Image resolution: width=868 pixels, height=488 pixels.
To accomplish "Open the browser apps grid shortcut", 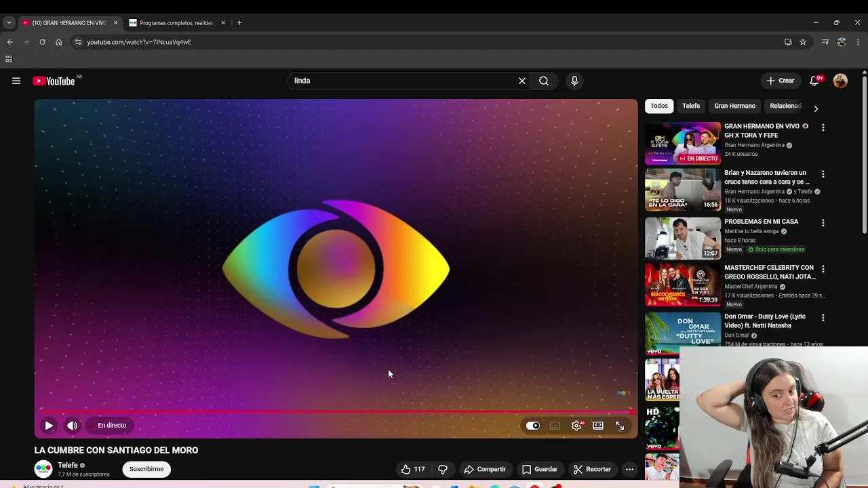I will [9, 59].
